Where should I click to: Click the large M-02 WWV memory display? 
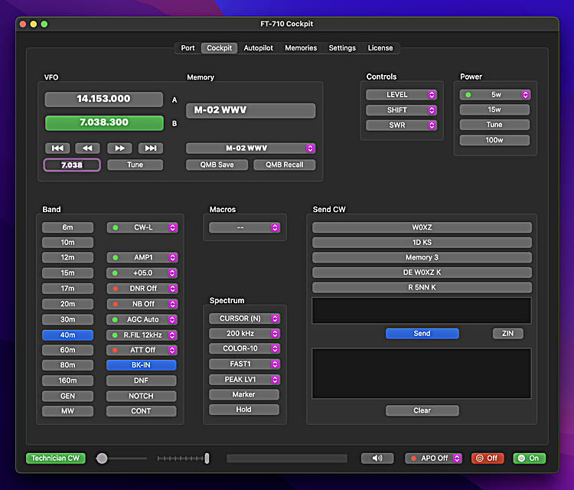point(251,110)
